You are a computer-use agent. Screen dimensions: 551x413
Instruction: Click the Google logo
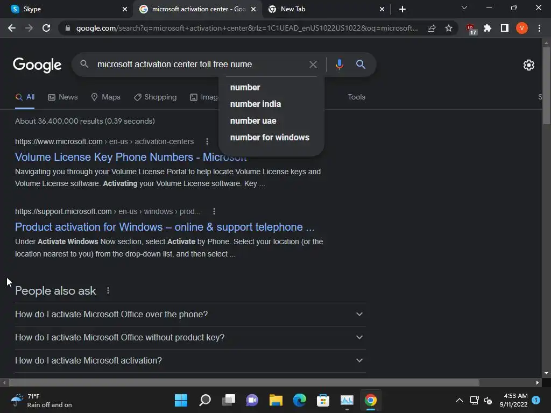click(37, 65)
